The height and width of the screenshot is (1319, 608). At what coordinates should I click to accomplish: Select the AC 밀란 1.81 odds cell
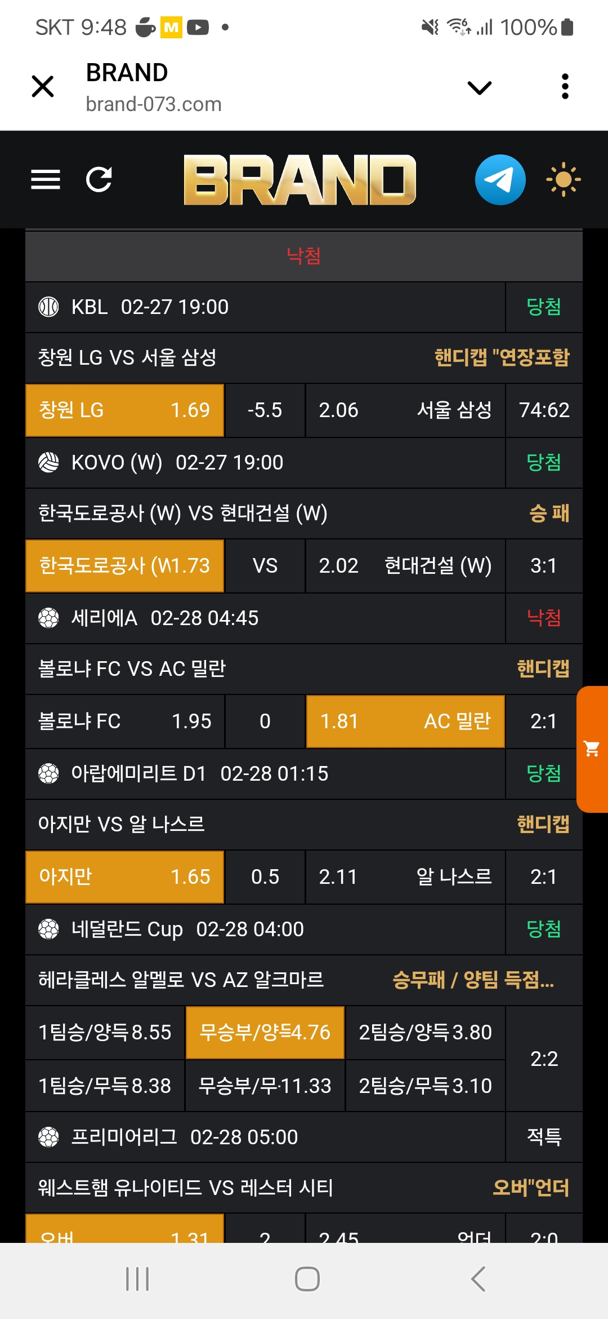coord(405,722)
